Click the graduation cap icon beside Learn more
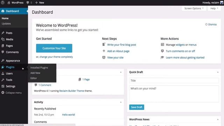The height and width of the screenshot is (126, 224). coord(162,57)
